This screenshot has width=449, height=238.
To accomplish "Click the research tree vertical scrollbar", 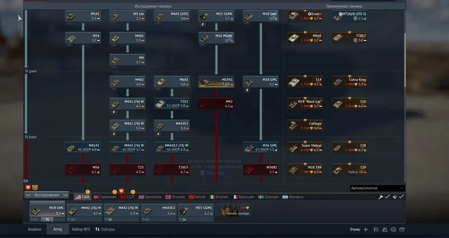I will [405, 60].
